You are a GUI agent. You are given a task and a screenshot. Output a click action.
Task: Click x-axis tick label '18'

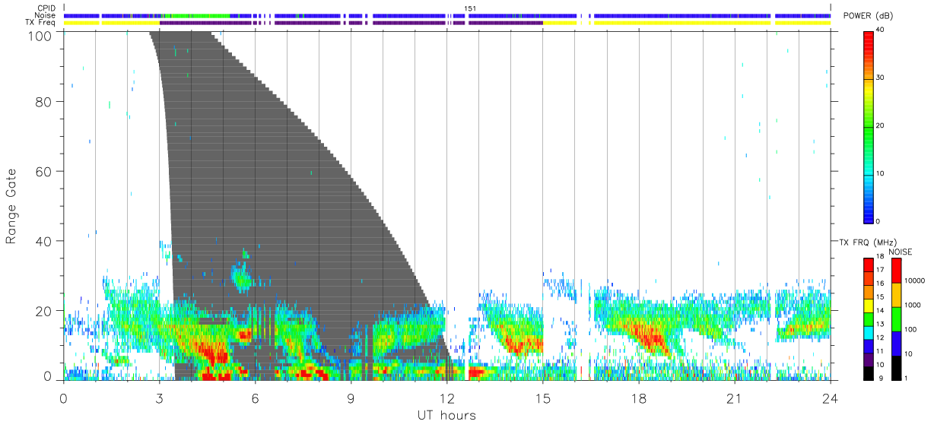pos(639,398)
